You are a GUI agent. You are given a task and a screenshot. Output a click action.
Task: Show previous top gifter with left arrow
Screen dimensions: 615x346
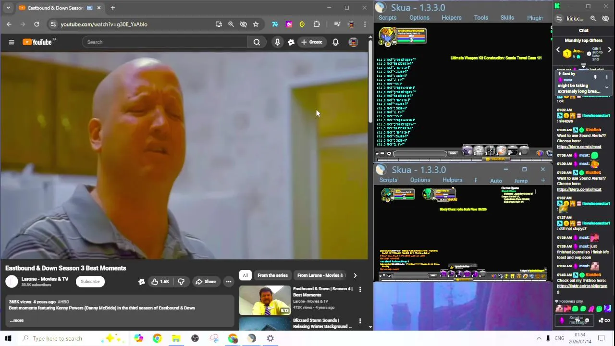point(558,50)
